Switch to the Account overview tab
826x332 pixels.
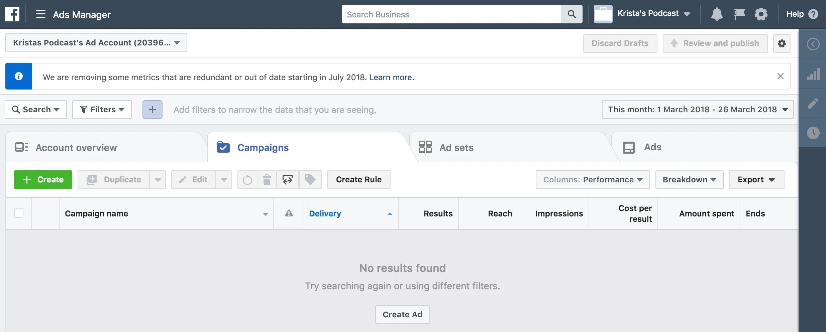coord(76,148)
